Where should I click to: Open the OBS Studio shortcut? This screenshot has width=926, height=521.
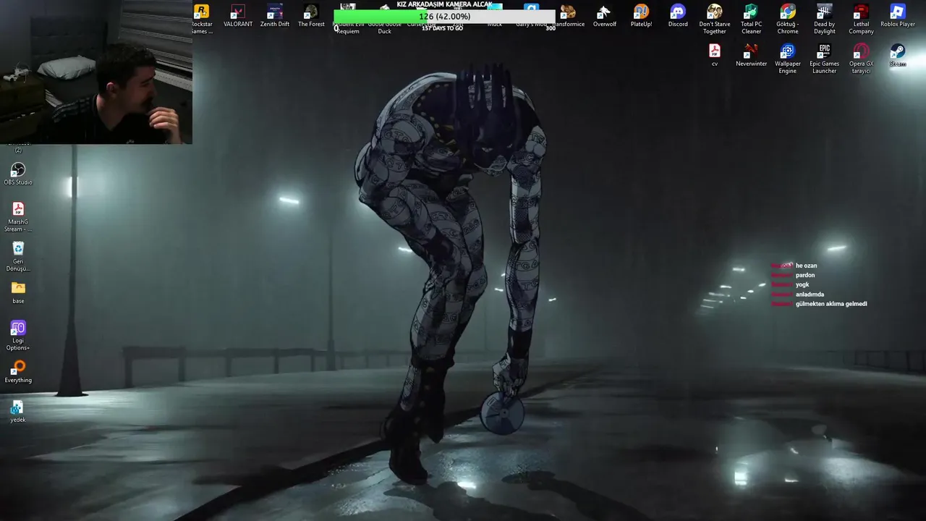tap(18, 174)
